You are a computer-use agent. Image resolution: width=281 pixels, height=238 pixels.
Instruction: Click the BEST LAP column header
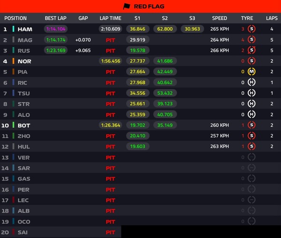[56, 18]
